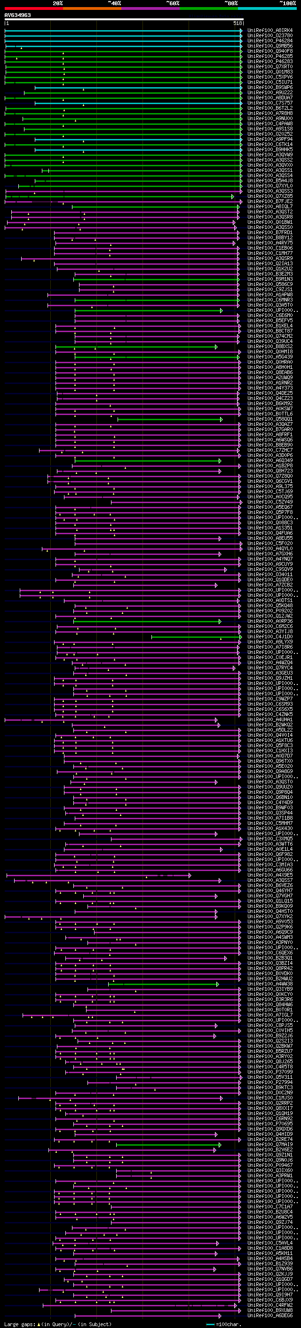The image size is (301, 1328).
Task: Select the UniRef100_Q01M83 entry
Action: (270, 72)
